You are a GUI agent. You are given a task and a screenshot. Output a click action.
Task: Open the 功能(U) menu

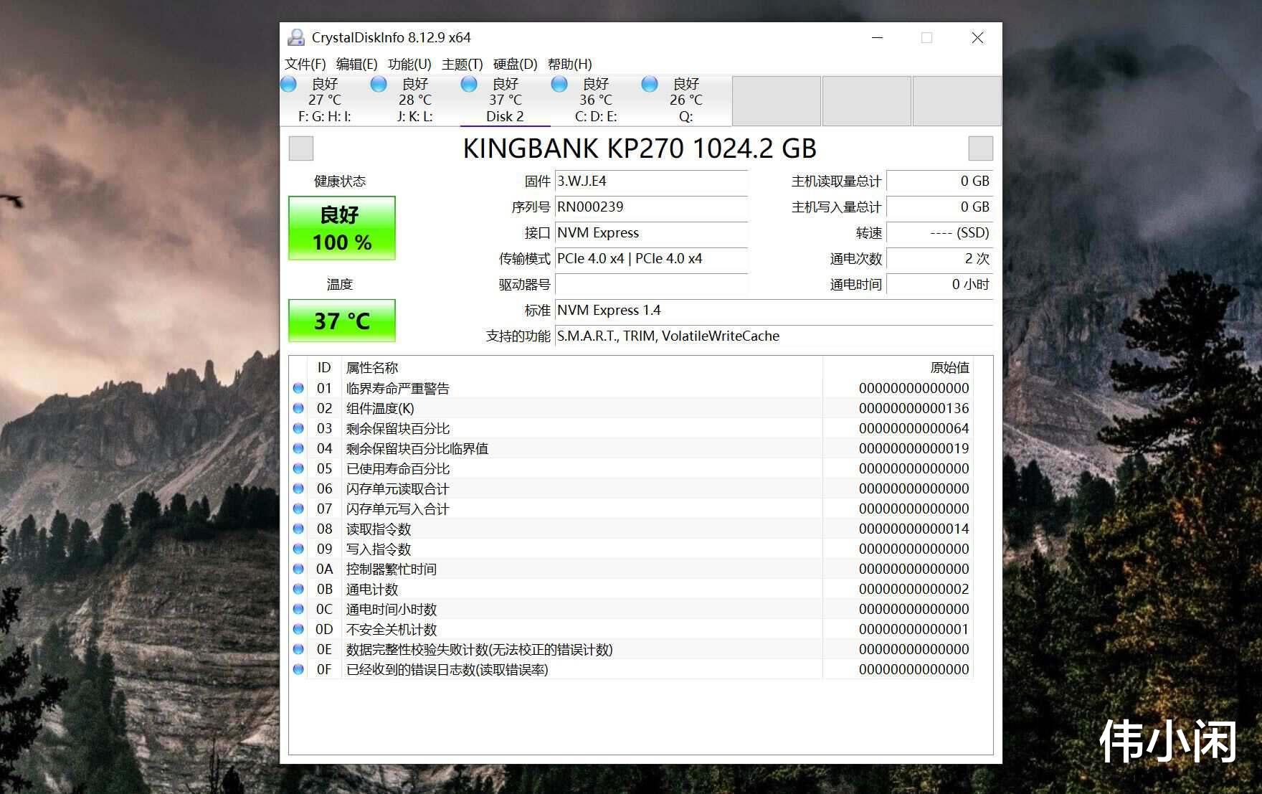(x=409, y=64)
